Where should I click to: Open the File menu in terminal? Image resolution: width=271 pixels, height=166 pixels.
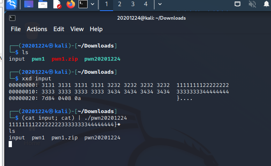click(x=16, y=29)
